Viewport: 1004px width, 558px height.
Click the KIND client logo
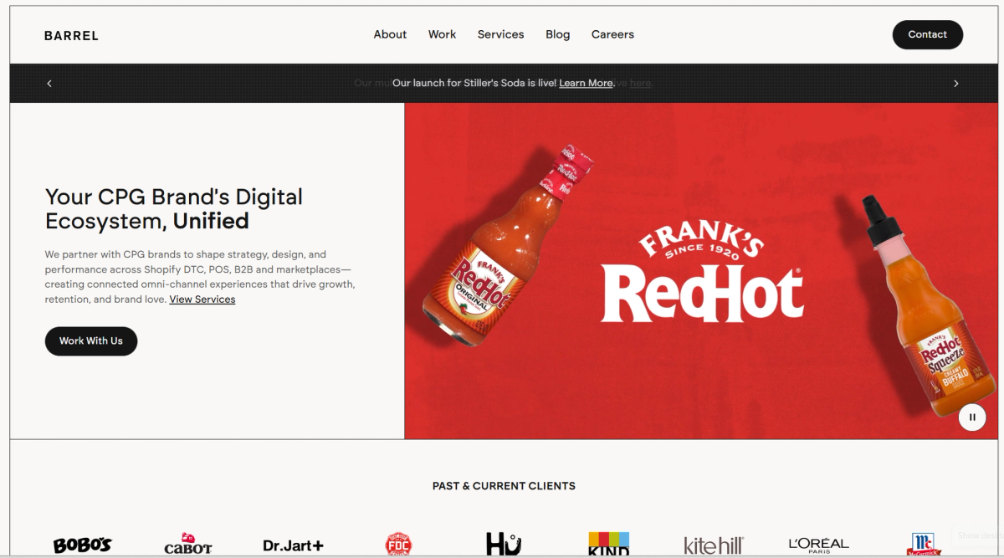608,545
